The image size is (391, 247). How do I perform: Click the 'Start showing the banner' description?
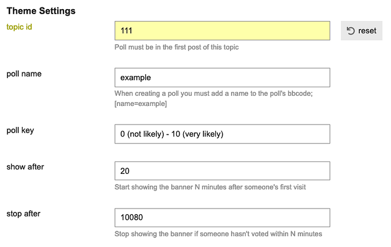tap(210, 187)
